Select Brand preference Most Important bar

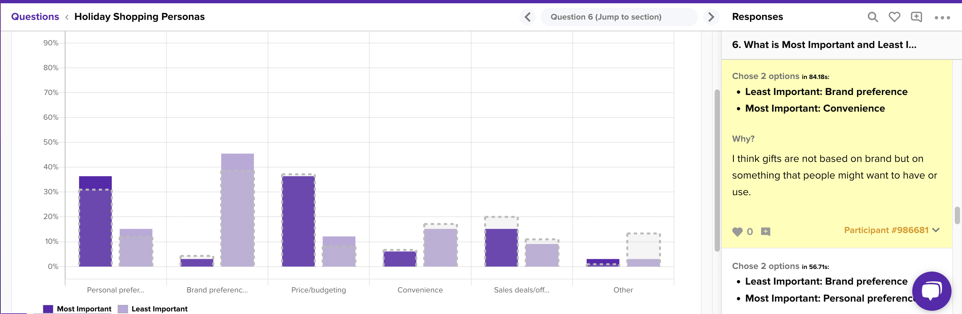pyautogui.click(x=197, y=263)
